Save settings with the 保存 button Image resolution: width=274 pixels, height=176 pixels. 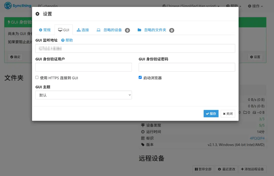coord(211,114)
